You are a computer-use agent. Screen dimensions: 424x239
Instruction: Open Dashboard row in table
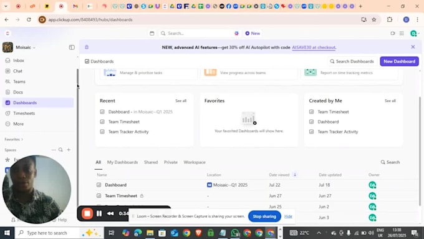click(115, 185)
